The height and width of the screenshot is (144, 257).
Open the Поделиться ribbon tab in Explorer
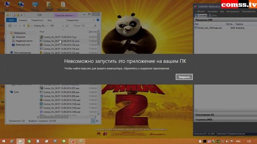(x=37, y=20)
